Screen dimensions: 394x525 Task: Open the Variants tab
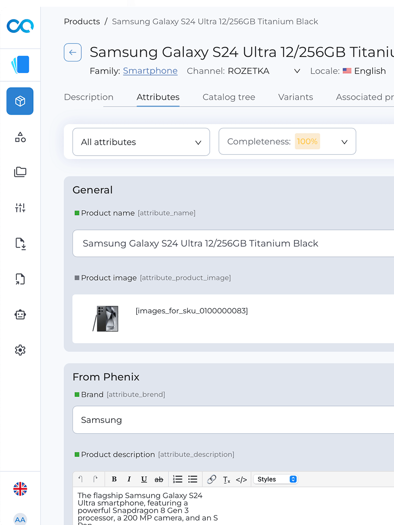coord(295,97)
